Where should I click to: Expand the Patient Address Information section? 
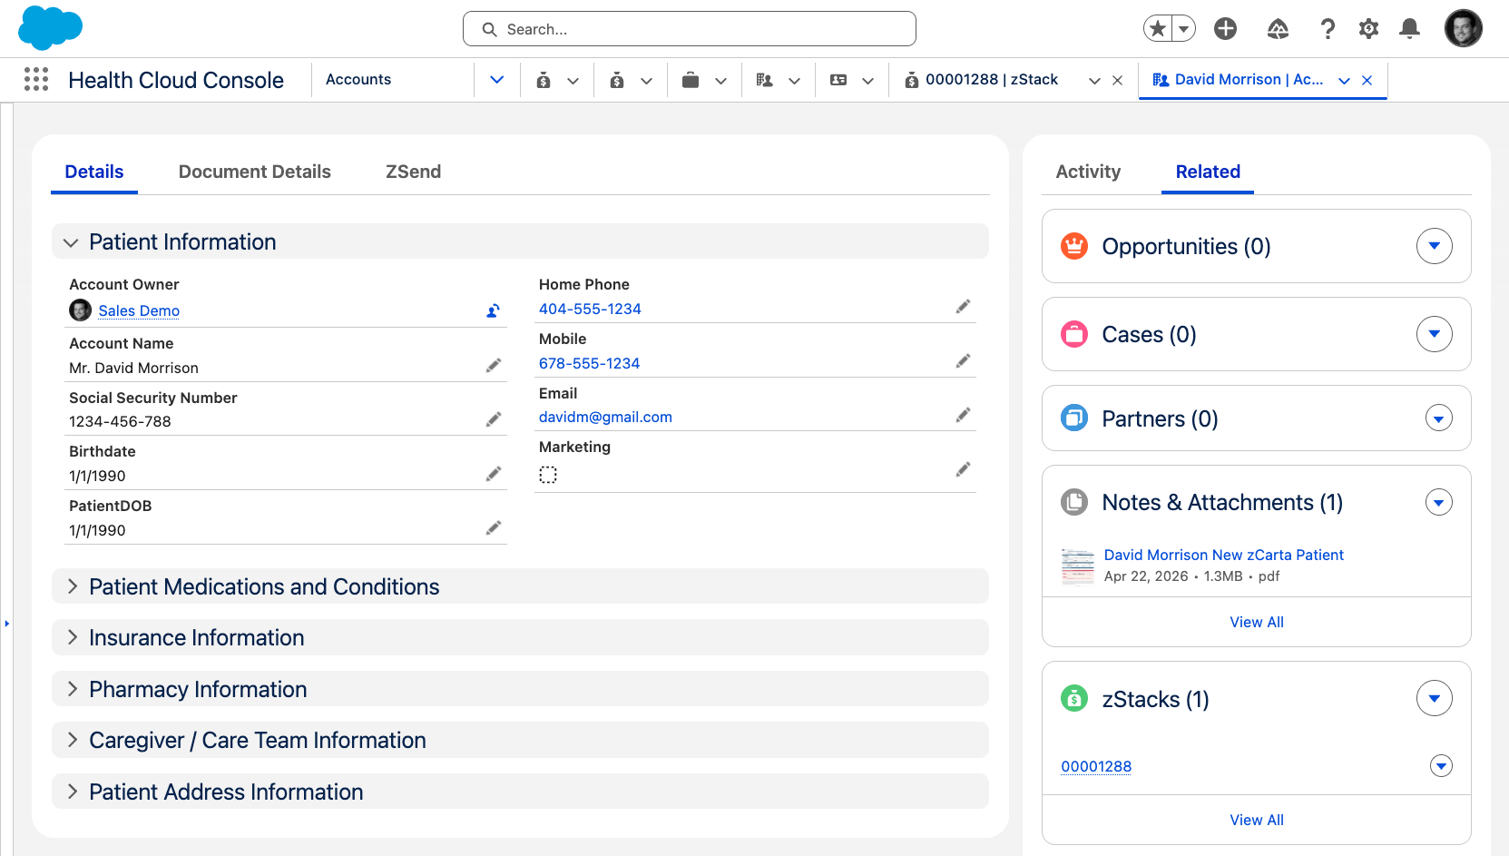tap(520, 792)
